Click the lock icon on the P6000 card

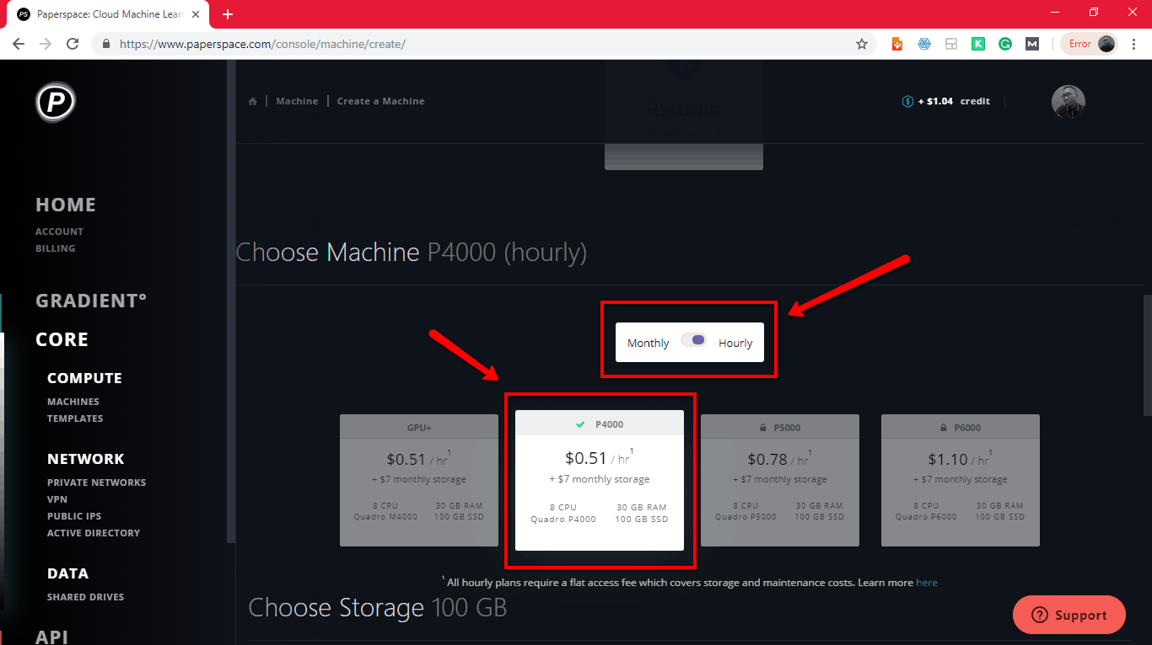point(942,428)
